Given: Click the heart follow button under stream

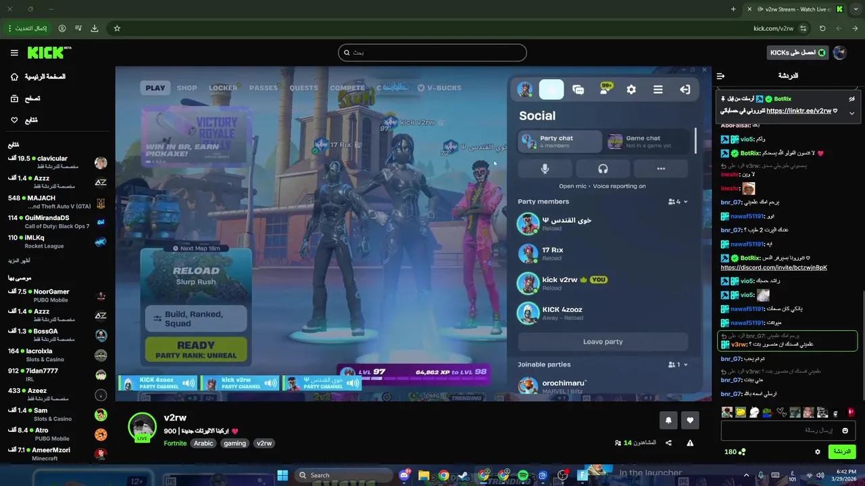Looking at the screenshot, I should pos(690,421).
